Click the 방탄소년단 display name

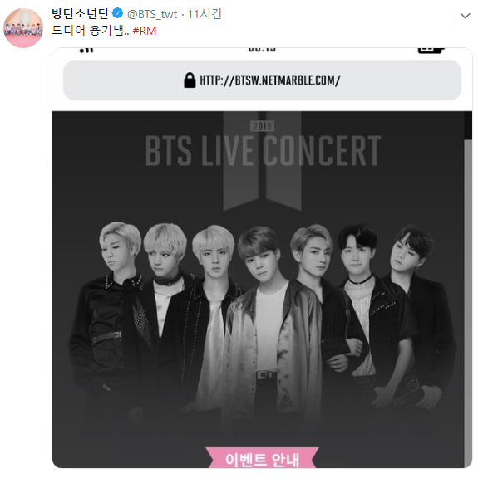tap(80, 14)
